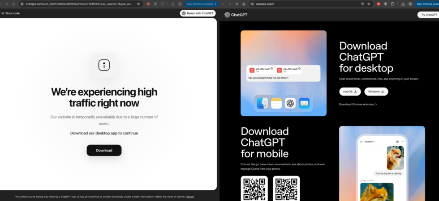Click 'Download ChatGPT for desktop' heading

click(x=366, y=57)
